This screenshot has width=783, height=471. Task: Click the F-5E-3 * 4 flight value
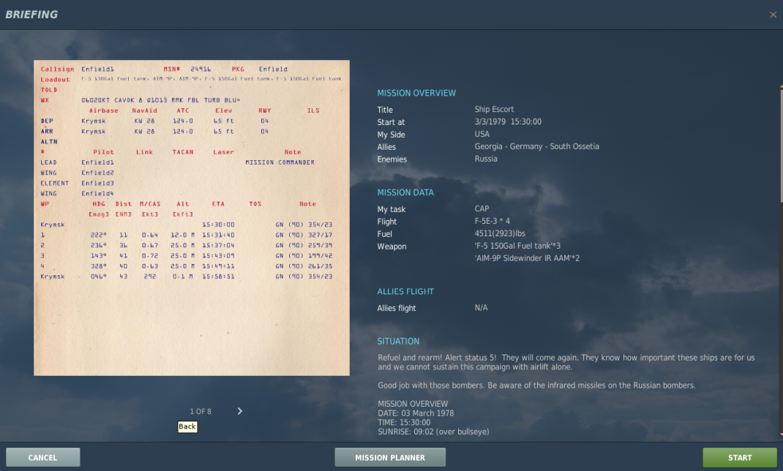click(492, 221)
